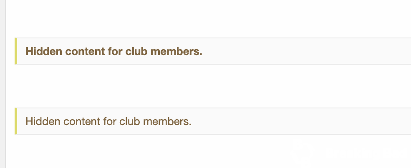Click the non-bold "Hidden content for club members." notice

tap(213, 121)
